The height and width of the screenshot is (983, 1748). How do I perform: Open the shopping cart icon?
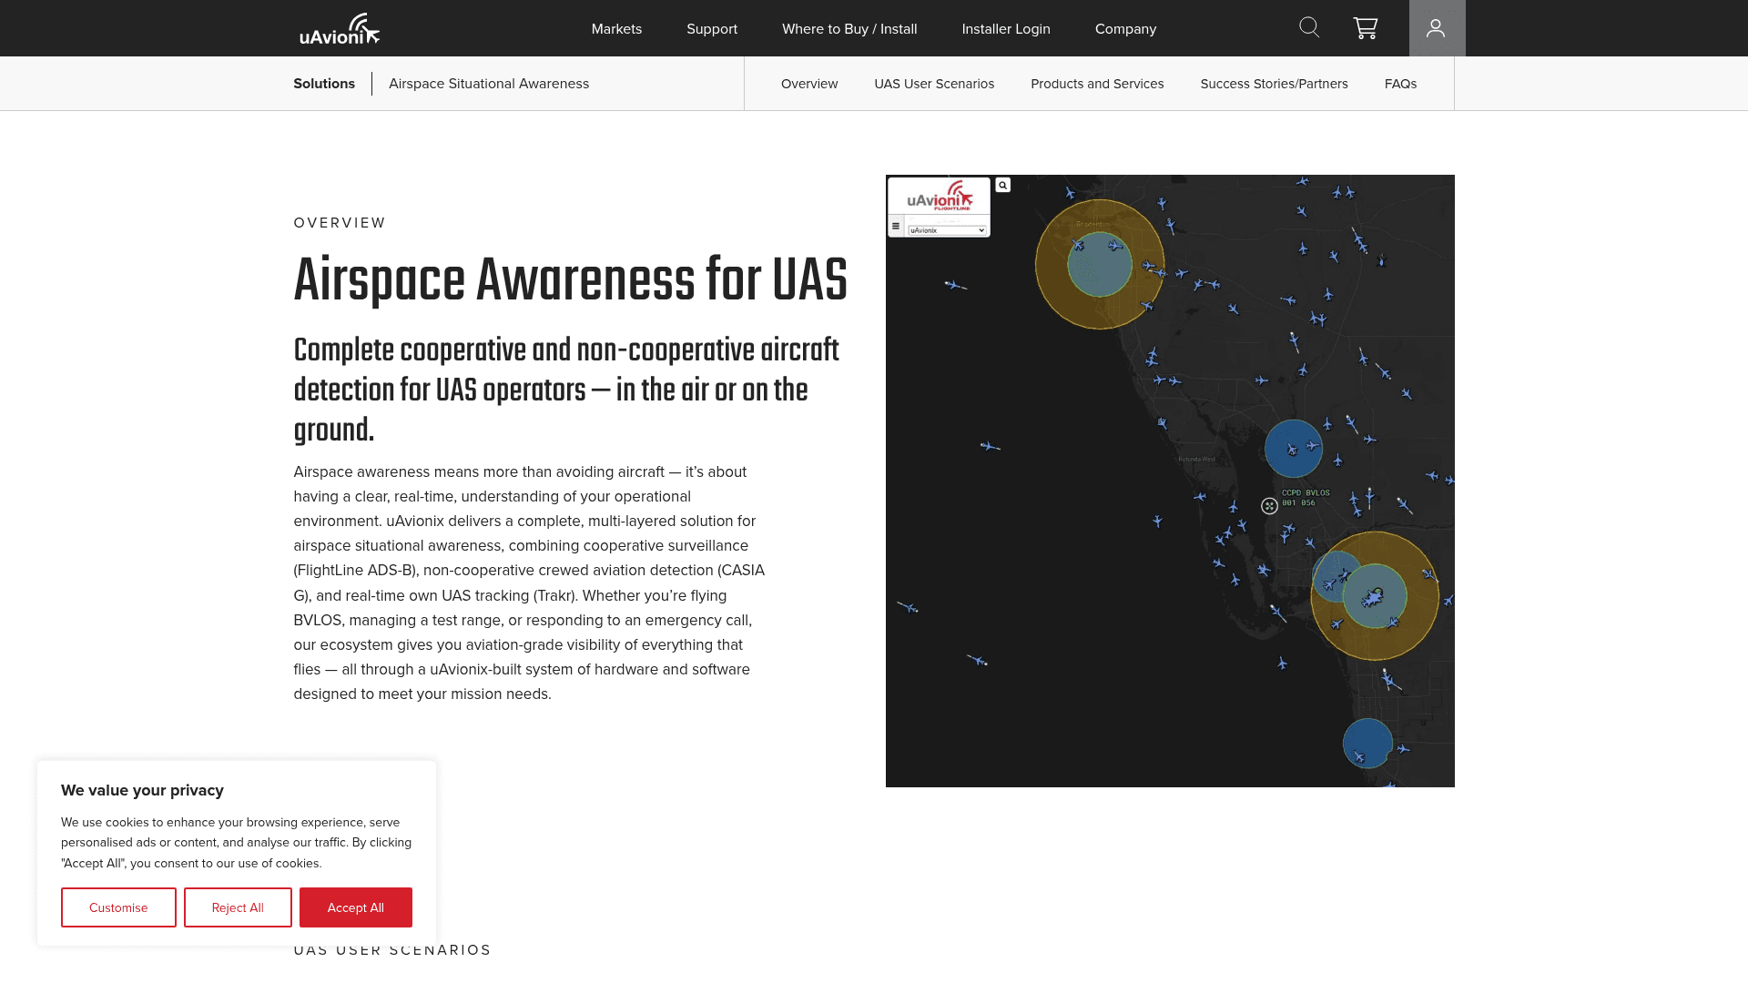1365,28
